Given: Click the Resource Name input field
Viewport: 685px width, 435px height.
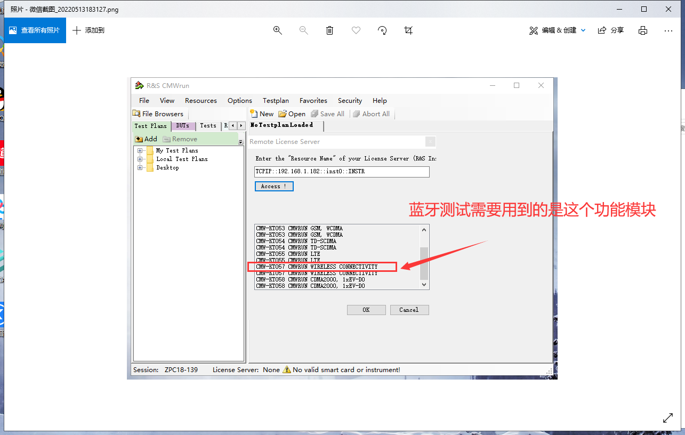Looking at the screenshot, I should [x=342, y=172].
